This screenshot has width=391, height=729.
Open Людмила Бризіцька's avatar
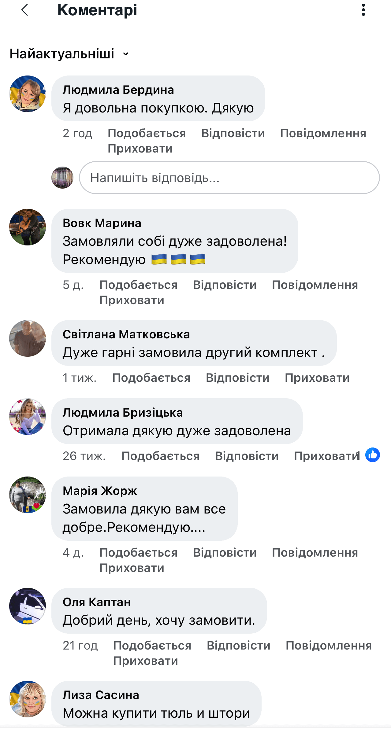pos(28,417)
